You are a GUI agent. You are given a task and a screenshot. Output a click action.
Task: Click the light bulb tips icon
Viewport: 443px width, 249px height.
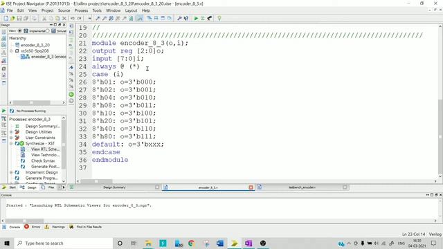point(219,19)
